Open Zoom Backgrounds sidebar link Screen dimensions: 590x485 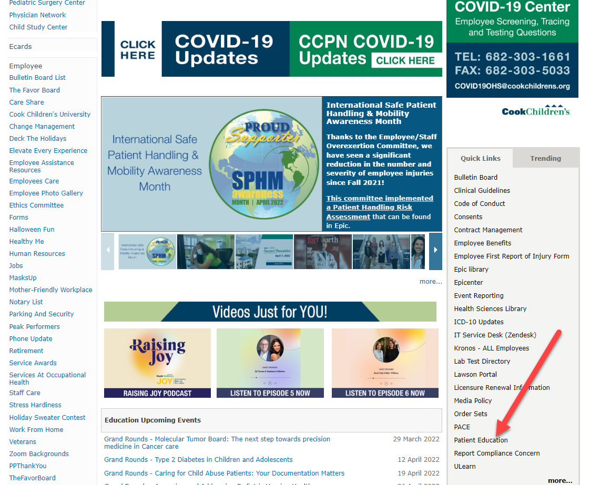point(39,453)
